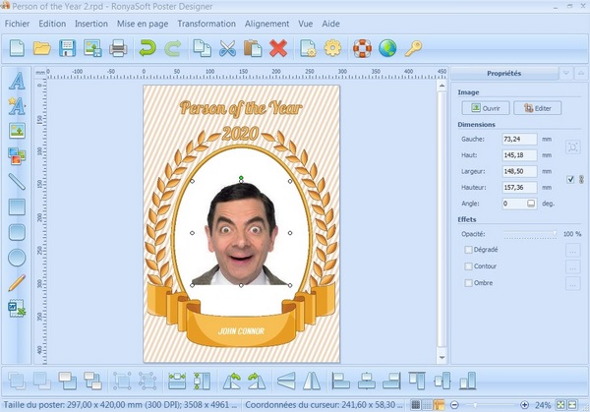The image size is (590, 412).
Task: Toggle the Dégradé checkbox
Action: 468,250
